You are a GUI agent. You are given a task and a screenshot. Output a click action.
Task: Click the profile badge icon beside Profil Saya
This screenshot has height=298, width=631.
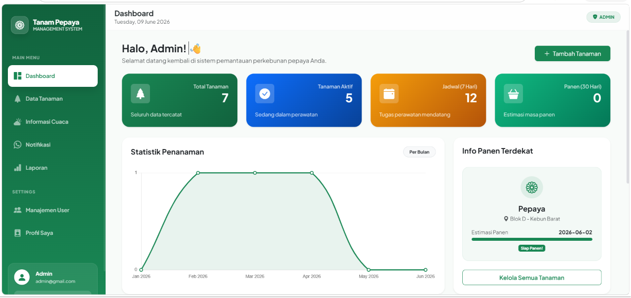point(18,233)
